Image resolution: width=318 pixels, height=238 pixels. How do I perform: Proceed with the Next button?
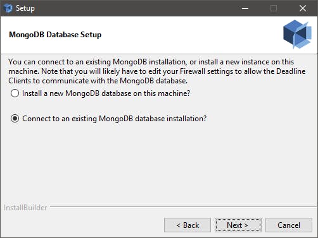[x=238, y=225]
